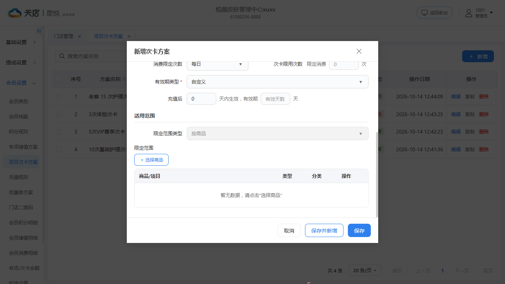Click the 方案名称 sort icon
505x284 pixels.
coord(124,79)
